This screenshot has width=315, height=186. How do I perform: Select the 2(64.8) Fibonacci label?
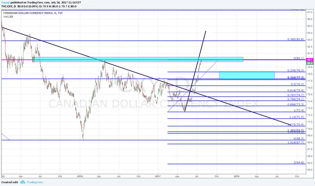299,162
